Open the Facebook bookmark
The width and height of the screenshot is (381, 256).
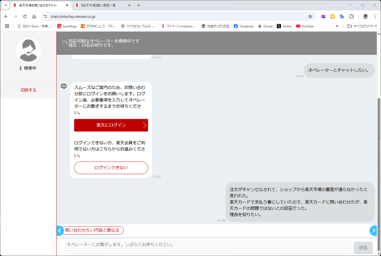[243, 26]
